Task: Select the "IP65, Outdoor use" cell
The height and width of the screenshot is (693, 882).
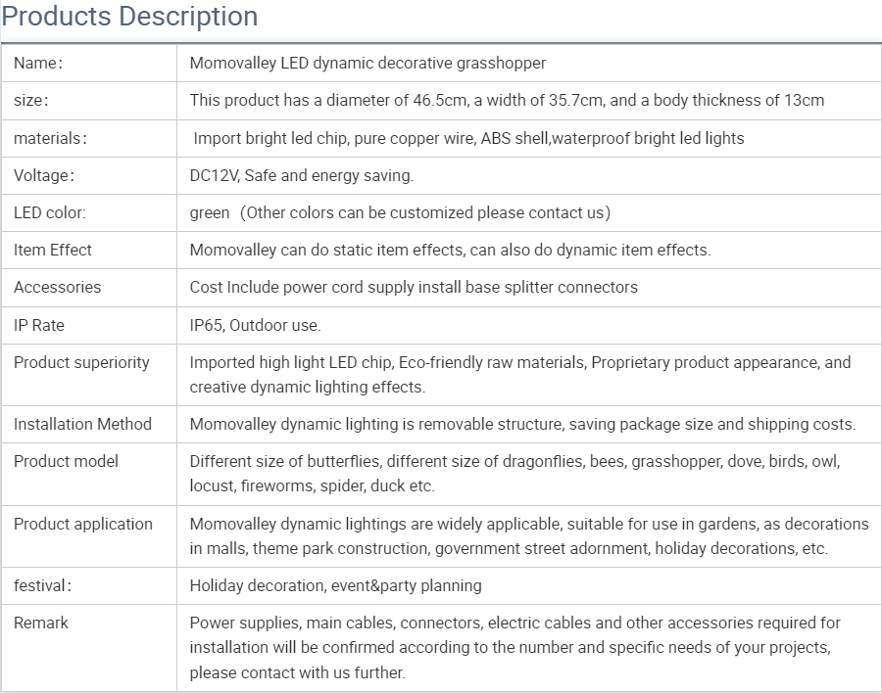Action: tap(255, 325)
